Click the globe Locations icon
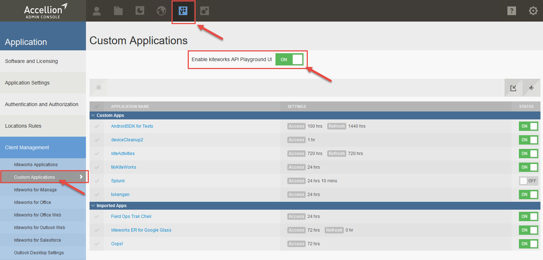The width and height of the screenshot is (543, 260). click(161, 10)
